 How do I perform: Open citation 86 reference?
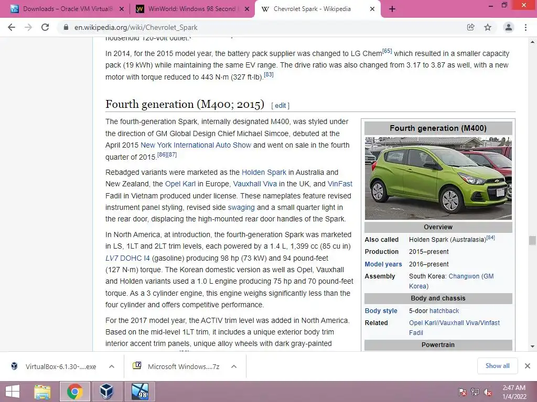(x=162, y=154)
